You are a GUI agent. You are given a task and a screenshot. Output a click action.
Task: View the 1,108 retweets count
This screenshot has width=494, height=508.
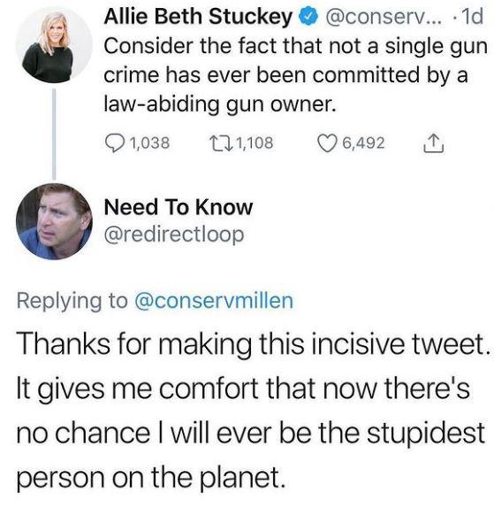tap(255, 142)
